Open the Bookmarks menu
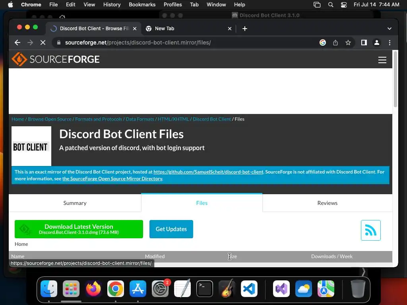Screen dimensions: 407x305 (x=142, y=5)
